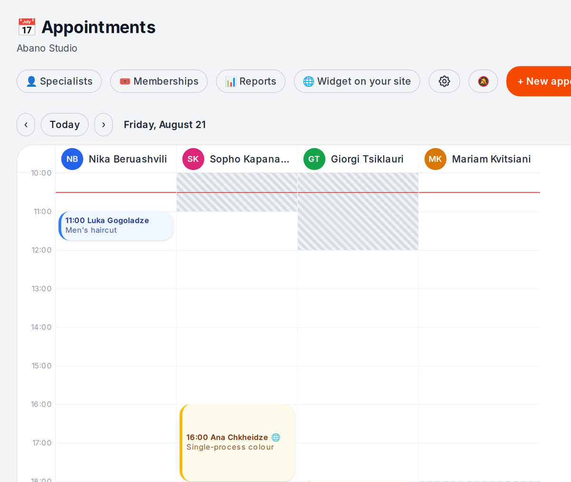Image resolution: width=571 pixels, height=482 pixels.
Task: Open Luka Gogoladze 11:00 appointment
Action: (x=116, y=226)
